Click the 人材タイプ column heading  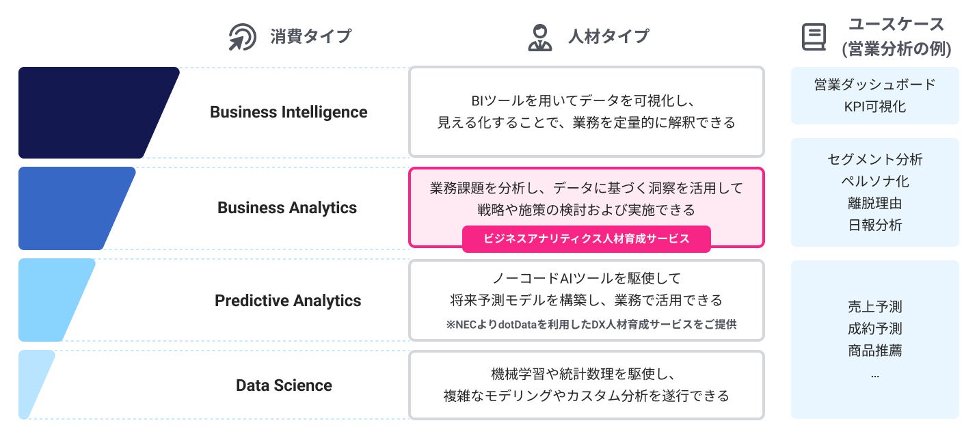(x=608, y=37)
